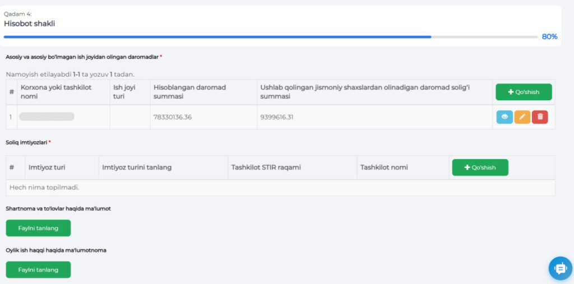This screenshot has height=284, width=574.
Task: Click the 80% progress label
Action: [x=549, y=37]
